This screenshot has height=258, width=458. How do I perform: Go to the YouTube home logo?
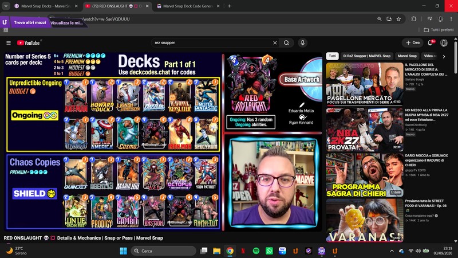pos(28,42)
